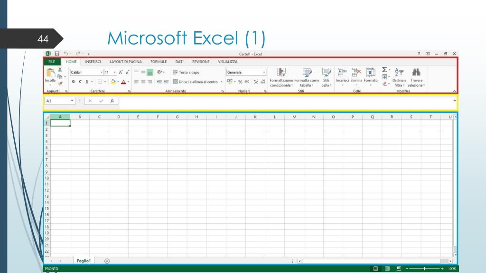This screenshot has height=273, width=486.
Task: Open the Help question mark icon
Action: pyautogui.click(x=419, y=54)
